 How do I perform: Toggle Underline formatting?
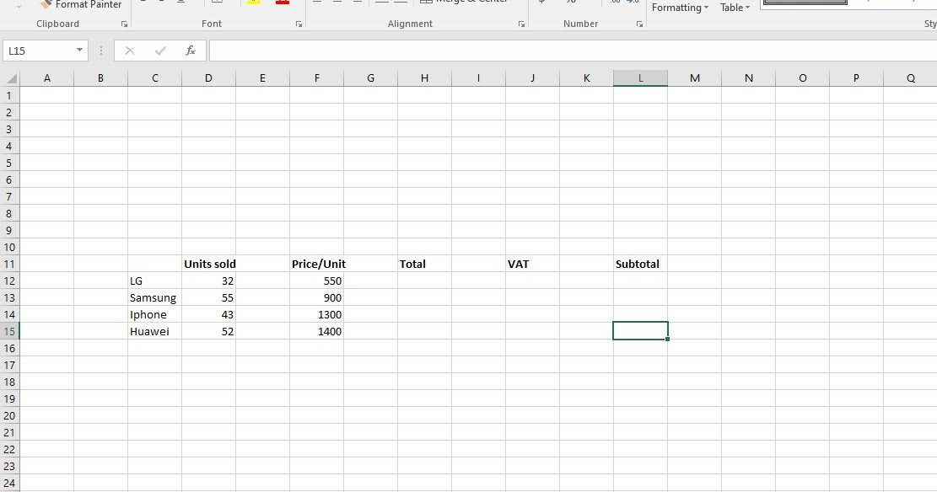(x=180, y=3)
